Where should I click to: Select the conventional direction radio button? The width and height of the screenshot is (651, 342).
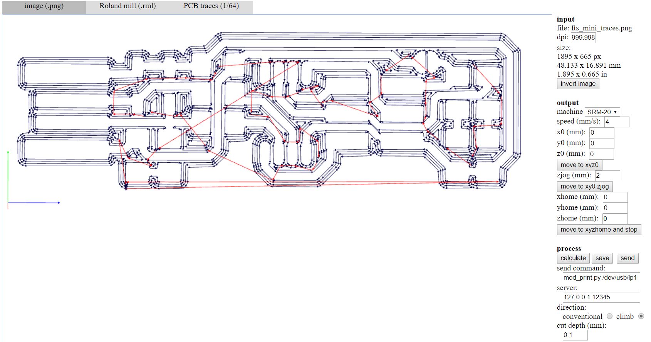609,316
